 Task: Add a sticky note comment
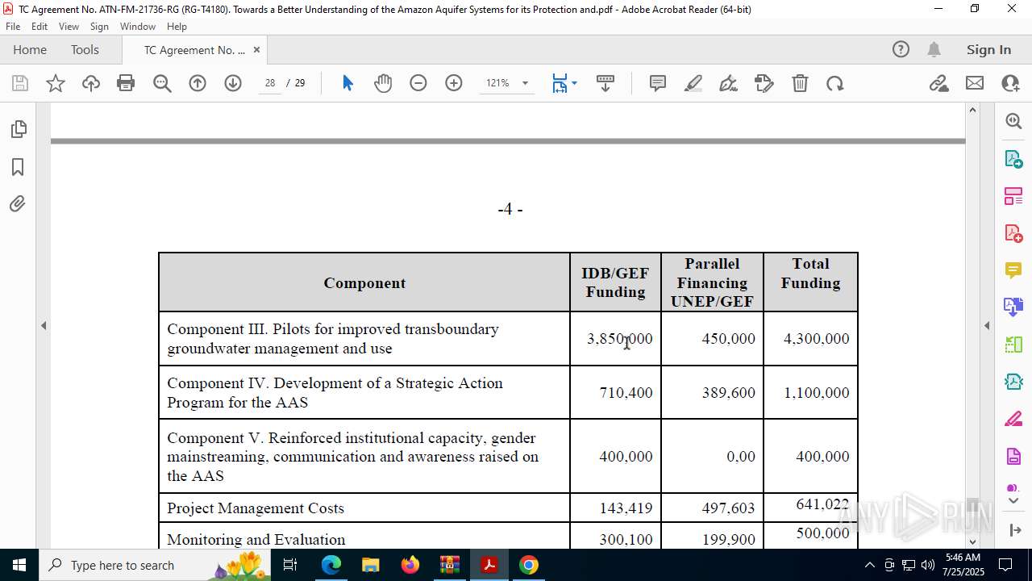[658, 83]
